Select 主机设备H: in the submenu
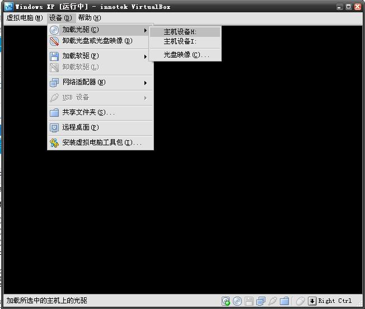This screenshot has height=309, width=365. click(x=185, y=32)
